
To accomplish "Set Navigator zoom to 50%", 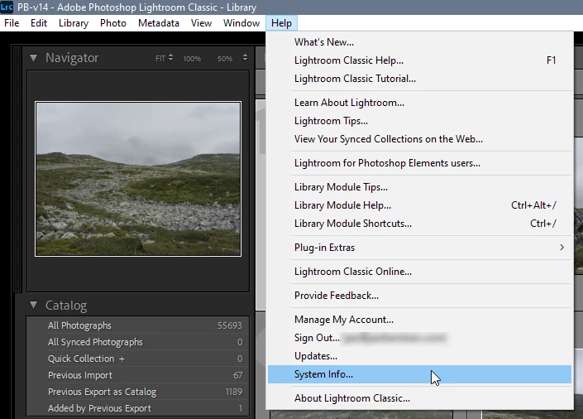I will coord(225,59).
